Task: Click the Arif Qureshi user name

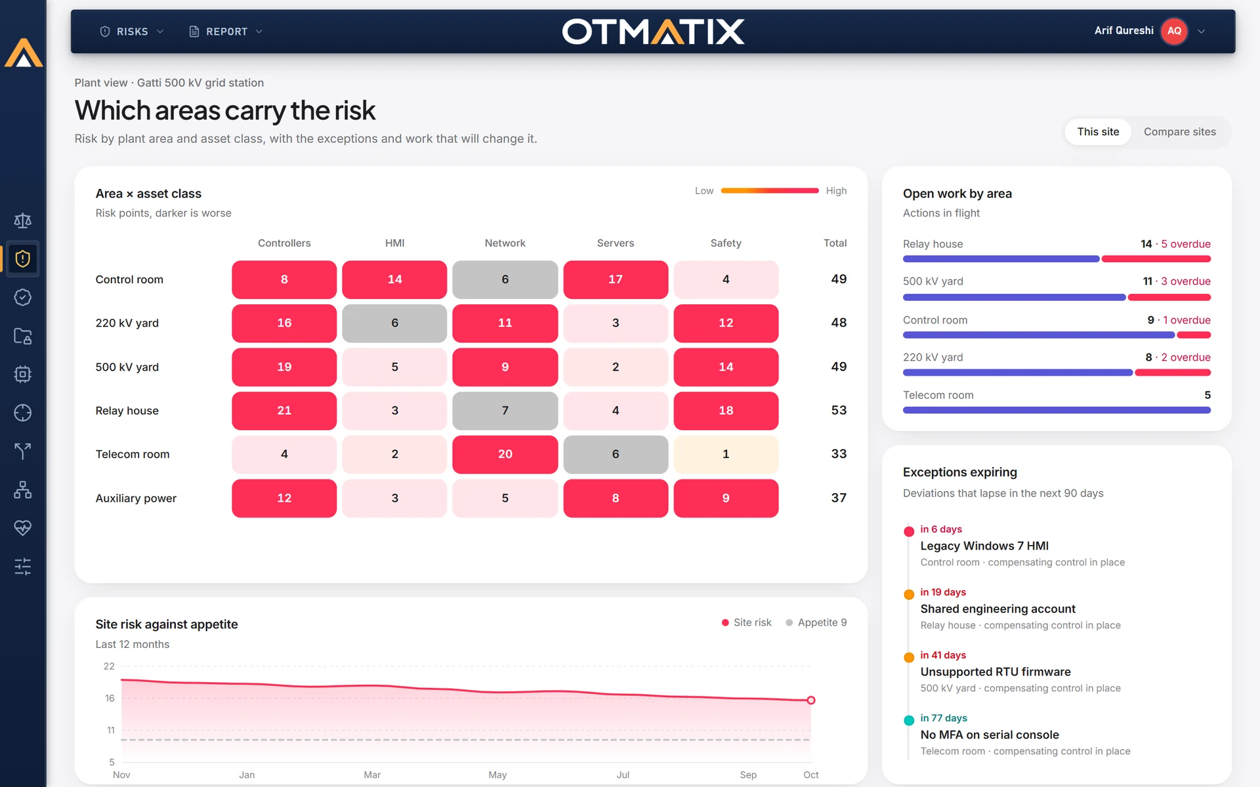Action: [1123, 31]
